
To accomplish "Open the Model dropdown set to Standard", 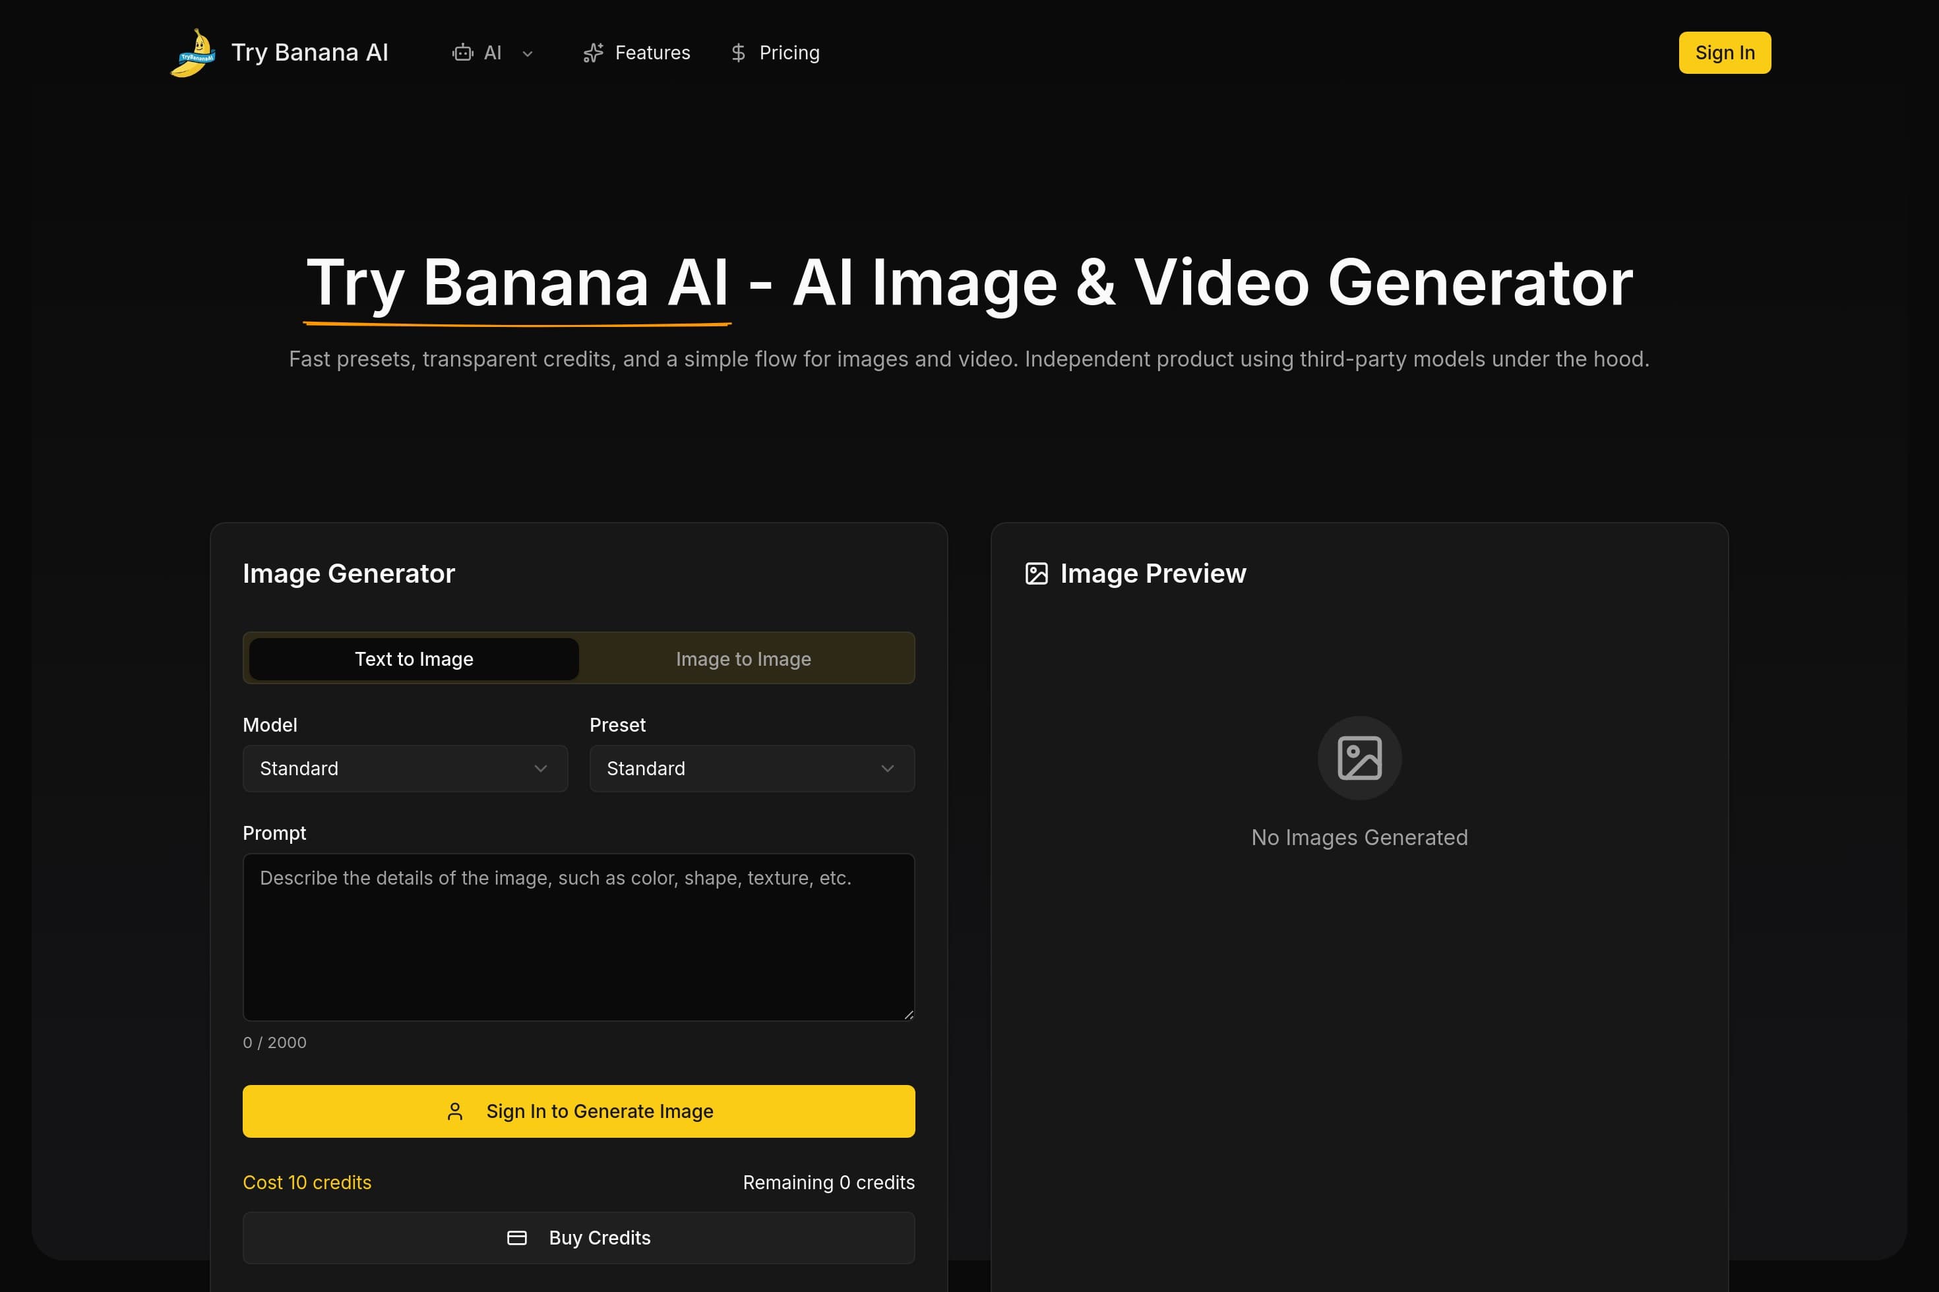I will [404, 768].
